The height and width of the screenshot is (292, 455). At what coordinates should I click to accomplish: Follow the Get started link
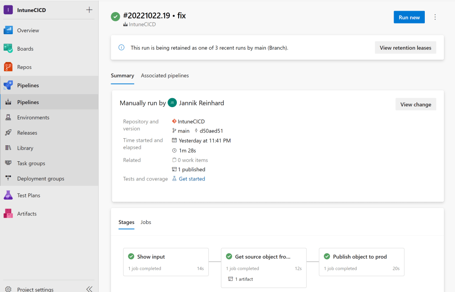click(192, 179)
